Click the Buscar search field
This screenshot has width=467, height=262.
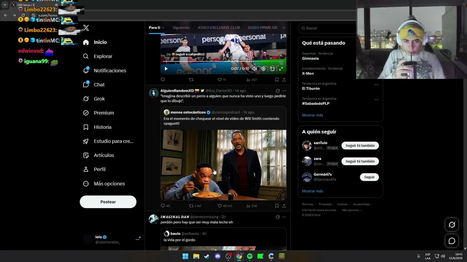tap(328, 28)
